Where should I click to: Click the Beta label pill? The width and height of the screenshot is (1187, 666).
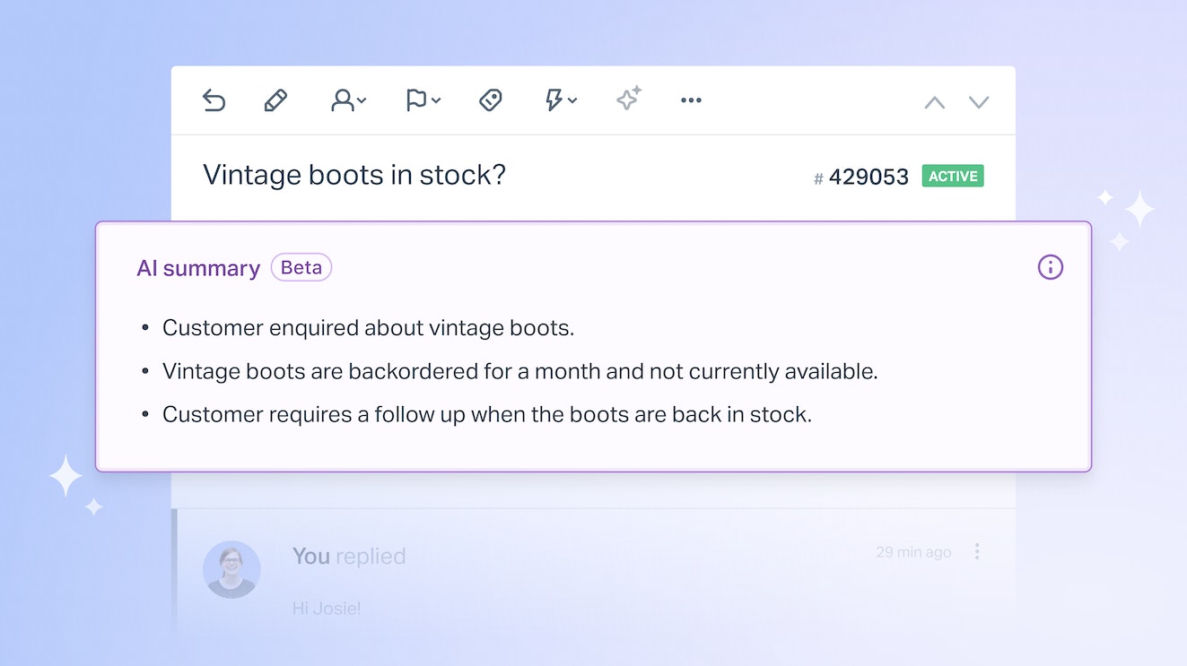(301, 267)
